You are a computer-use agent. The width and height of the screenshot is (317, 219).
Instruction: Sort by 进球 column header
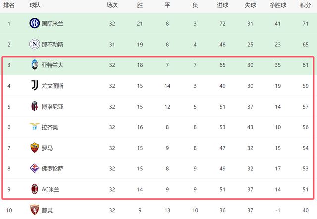click(222, 5)
